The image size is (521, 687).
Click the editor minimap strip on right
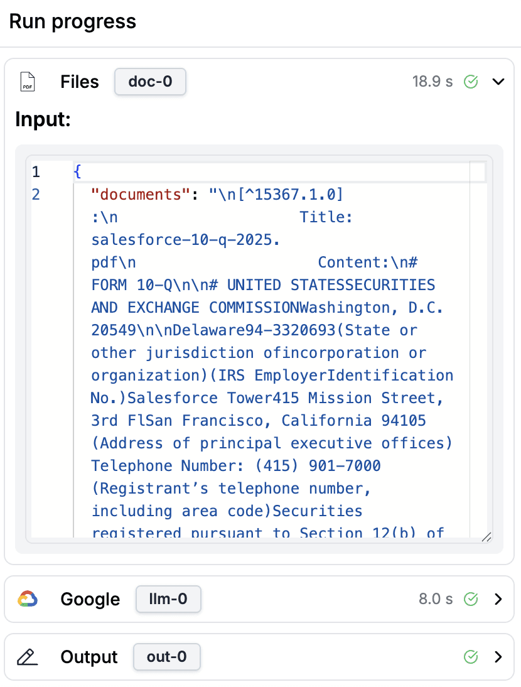pos(478,349)
